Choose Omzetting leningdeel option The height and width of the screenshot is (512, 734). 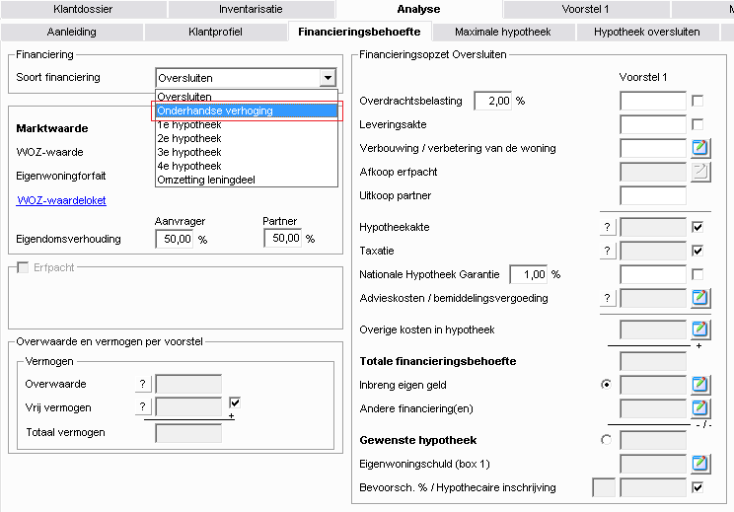pos(247,180)
